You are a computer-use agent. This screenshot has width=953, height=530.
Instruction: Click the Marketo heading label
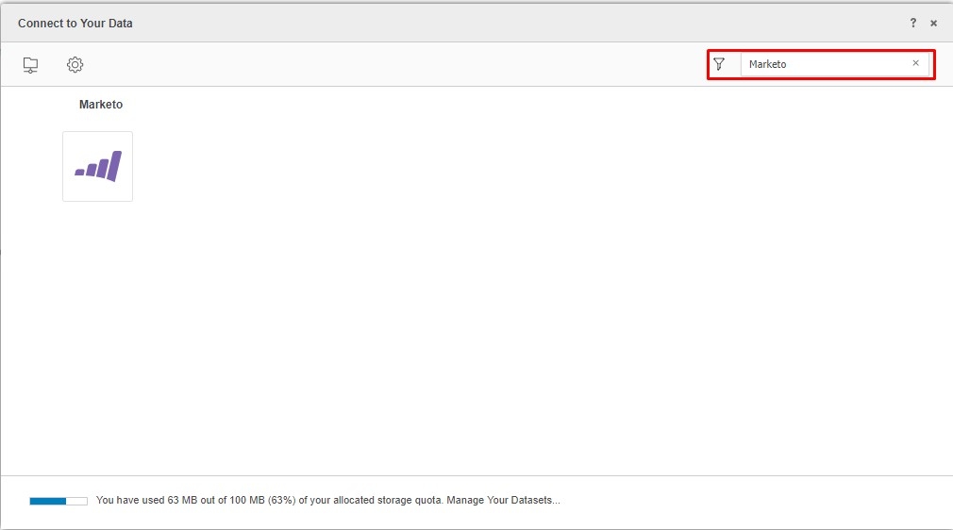point(101,105)
